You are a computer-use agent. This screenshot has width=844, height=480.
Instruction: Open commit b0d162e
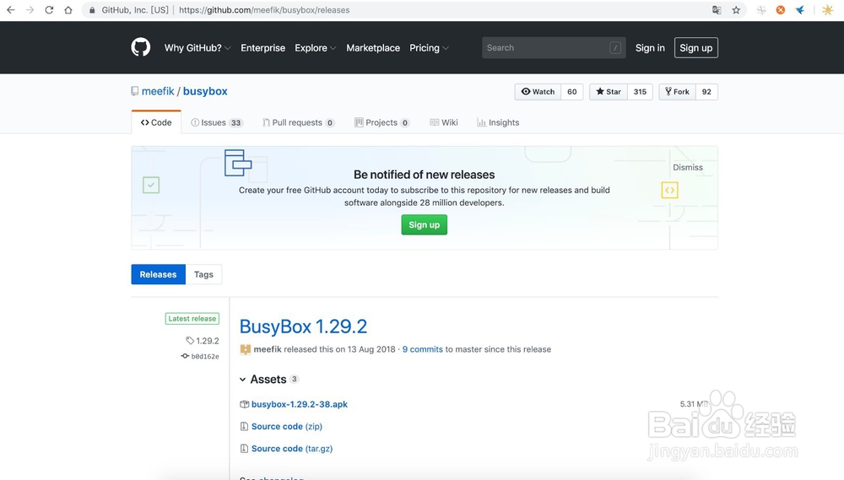click(x=205, y=356)
